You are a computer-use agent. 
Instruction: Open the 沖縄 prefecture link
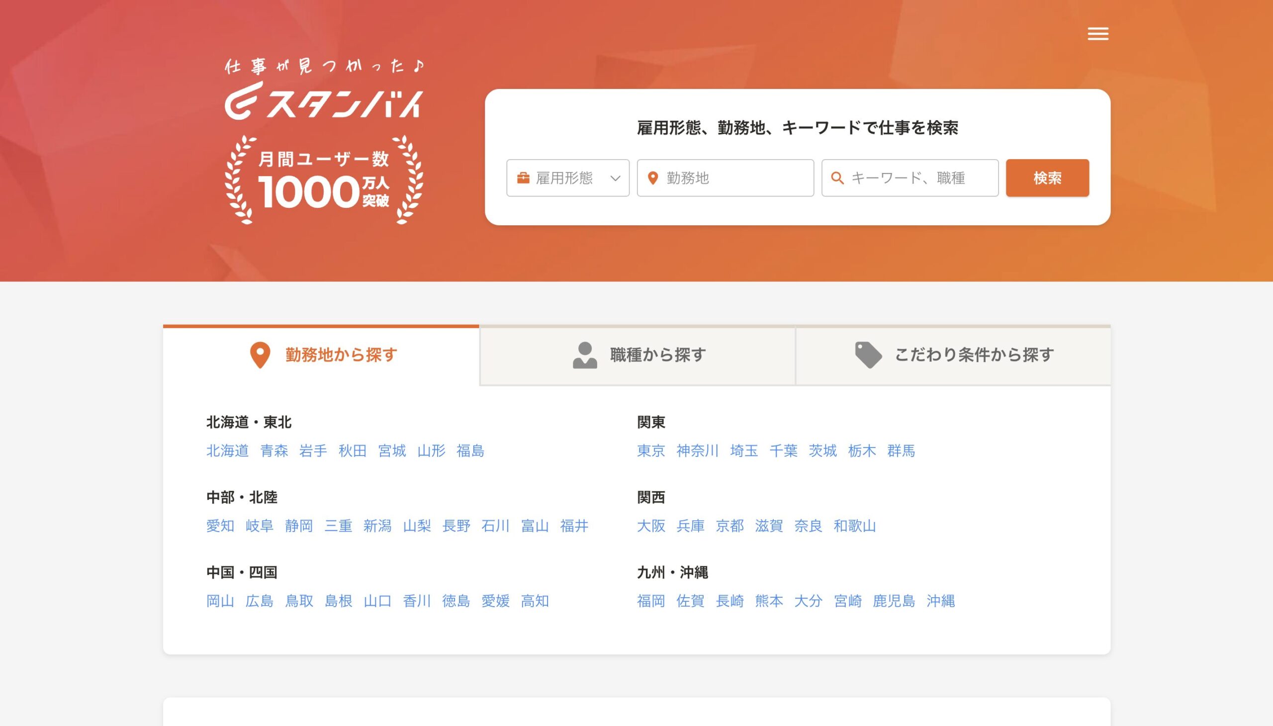tap(940, 601)
